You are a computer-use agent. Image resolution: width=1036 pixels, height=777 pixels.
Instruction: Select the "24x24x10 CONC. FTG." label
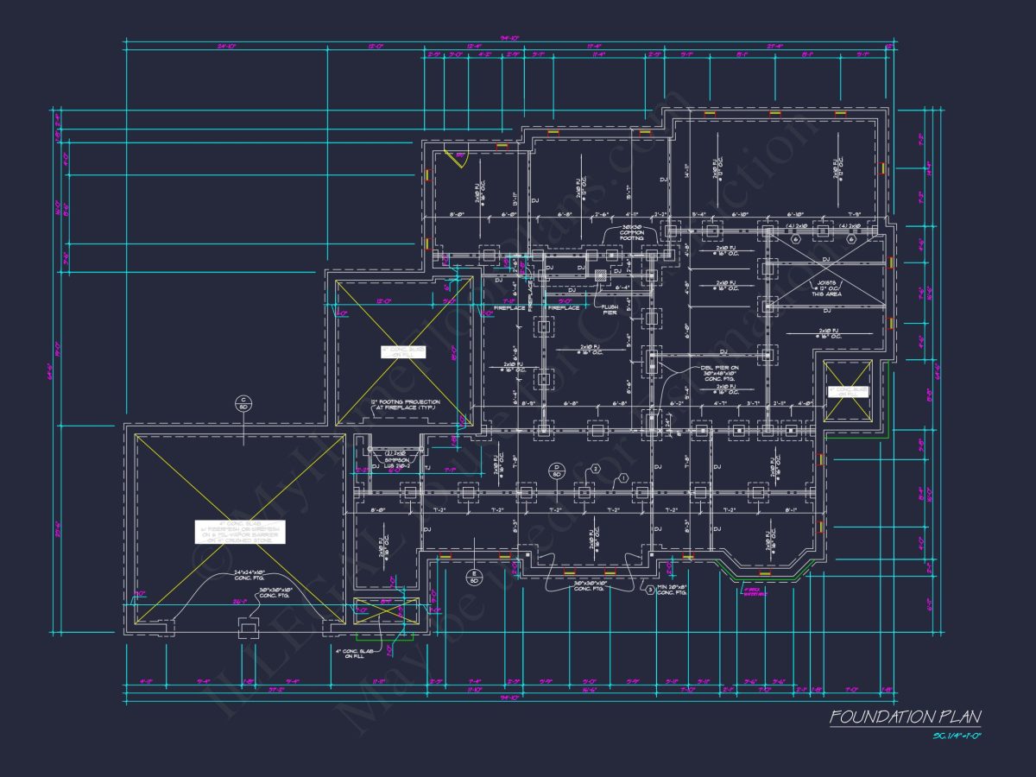point(250,574)
